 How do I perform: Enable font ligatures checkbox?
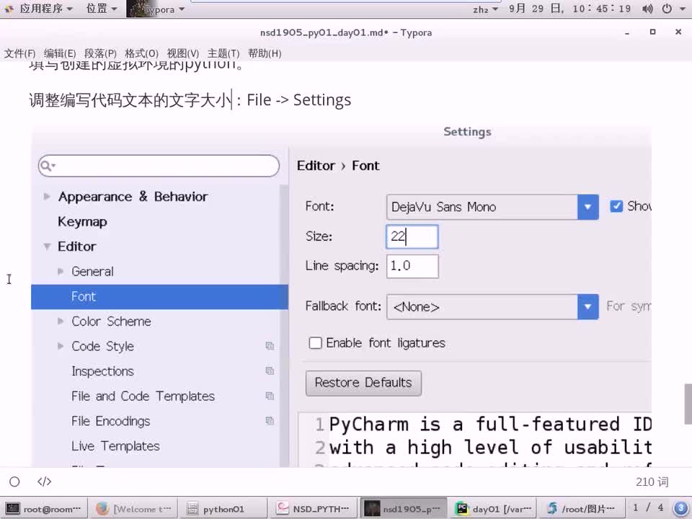coord(315,343)
